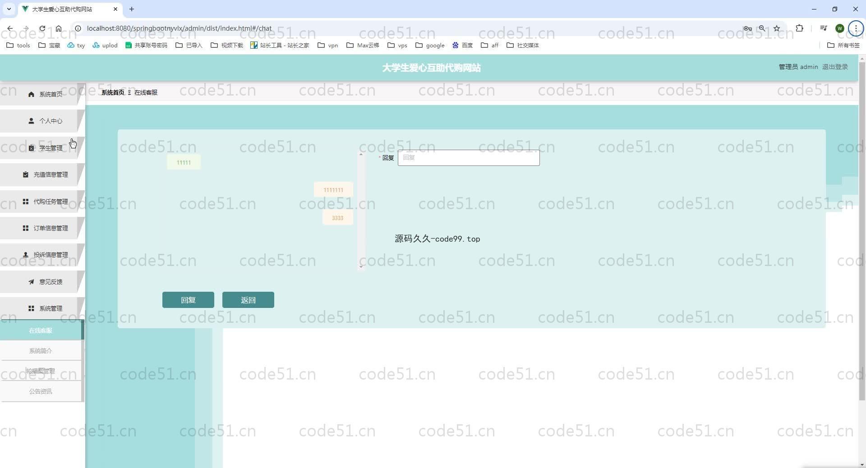Click the 返回 button

tap(248, 300)
